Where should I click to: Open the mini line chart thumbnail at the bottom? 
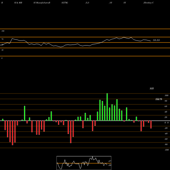(x=84, y=163)
